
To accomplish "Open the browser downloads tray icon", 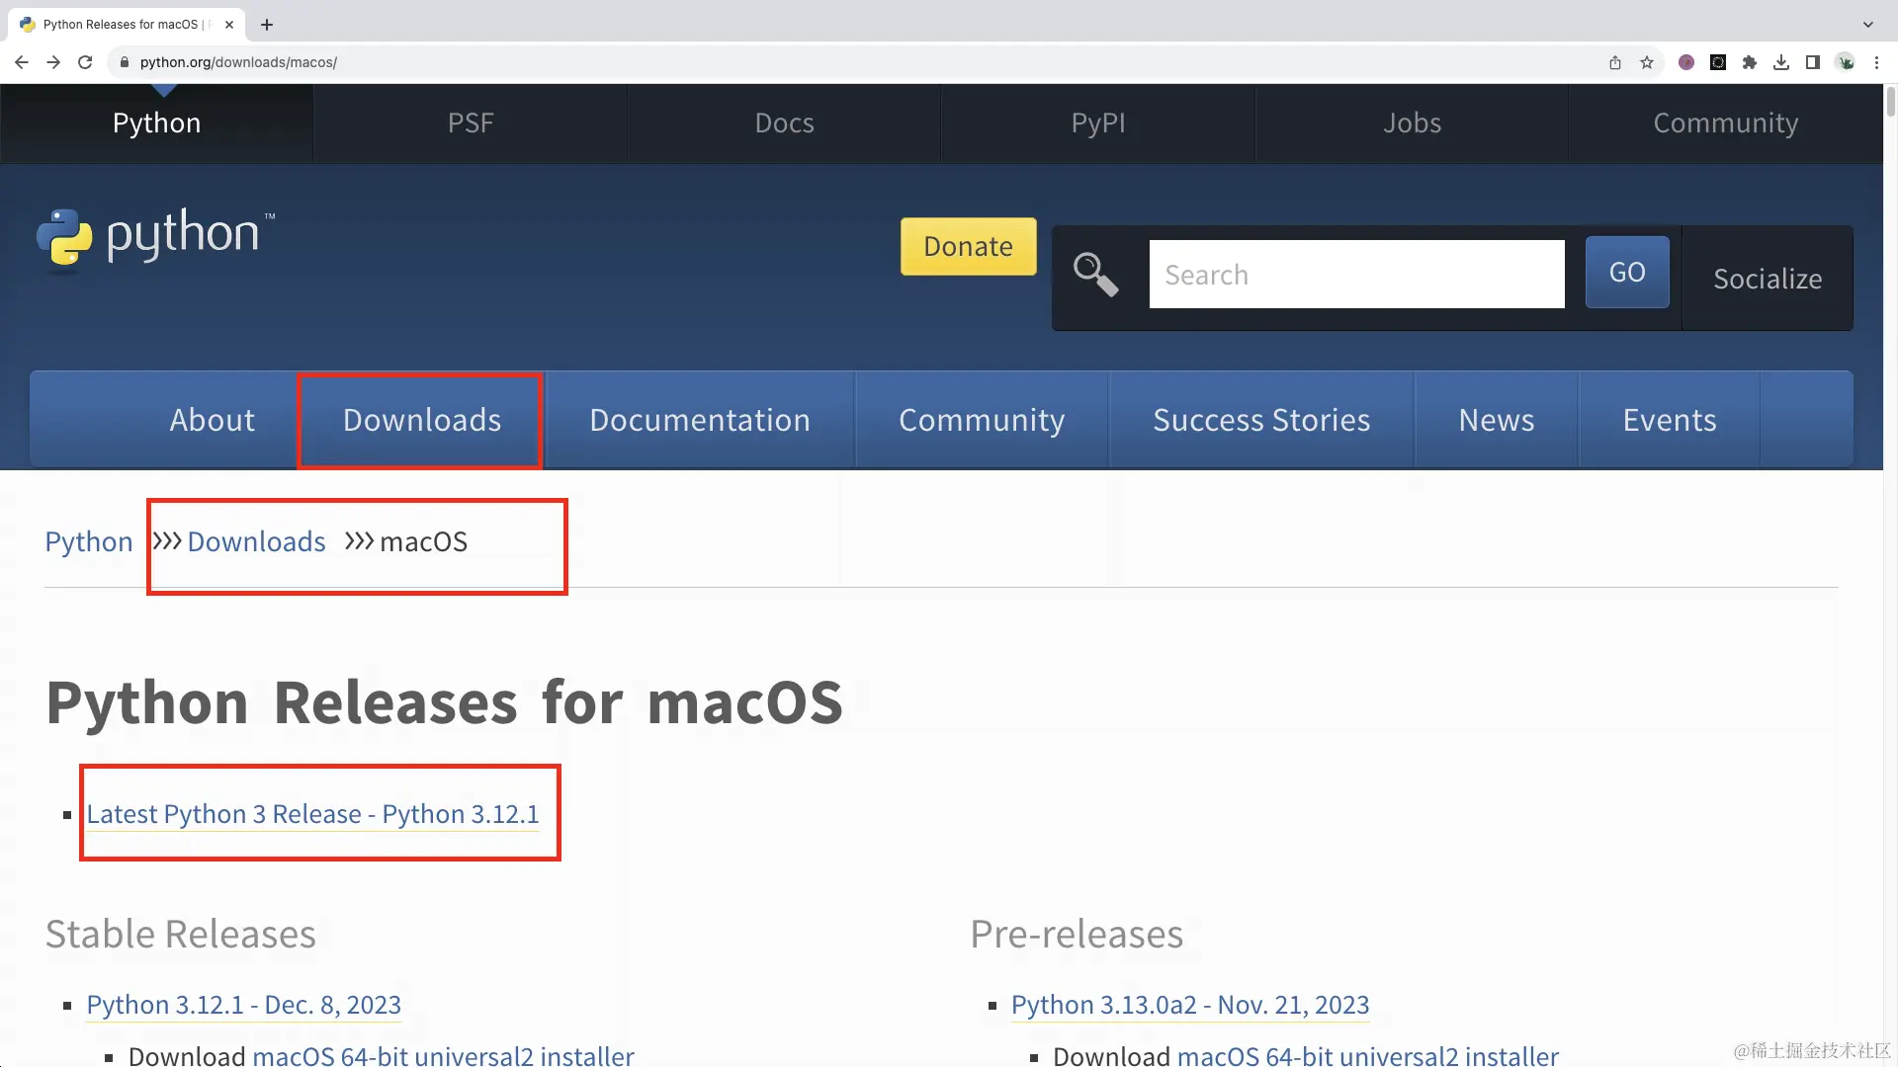I will coord(1781,62).
